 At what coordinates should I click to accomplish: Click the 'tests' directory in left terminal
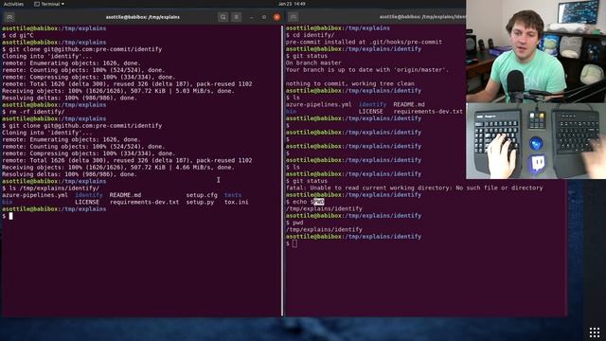[233, 195]
